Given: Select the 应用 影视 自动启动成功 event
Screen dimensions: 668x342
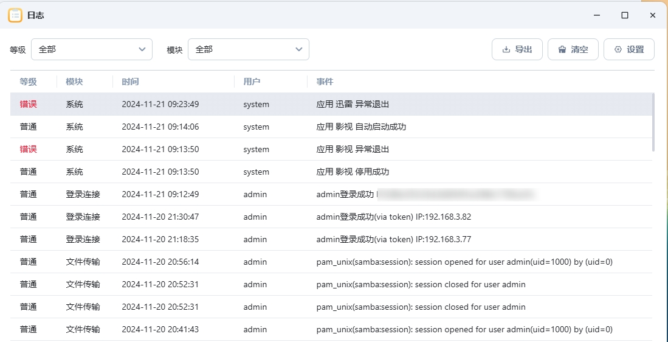Looking at the screenshot, I should pyautogui.click(x=361, y=127).
